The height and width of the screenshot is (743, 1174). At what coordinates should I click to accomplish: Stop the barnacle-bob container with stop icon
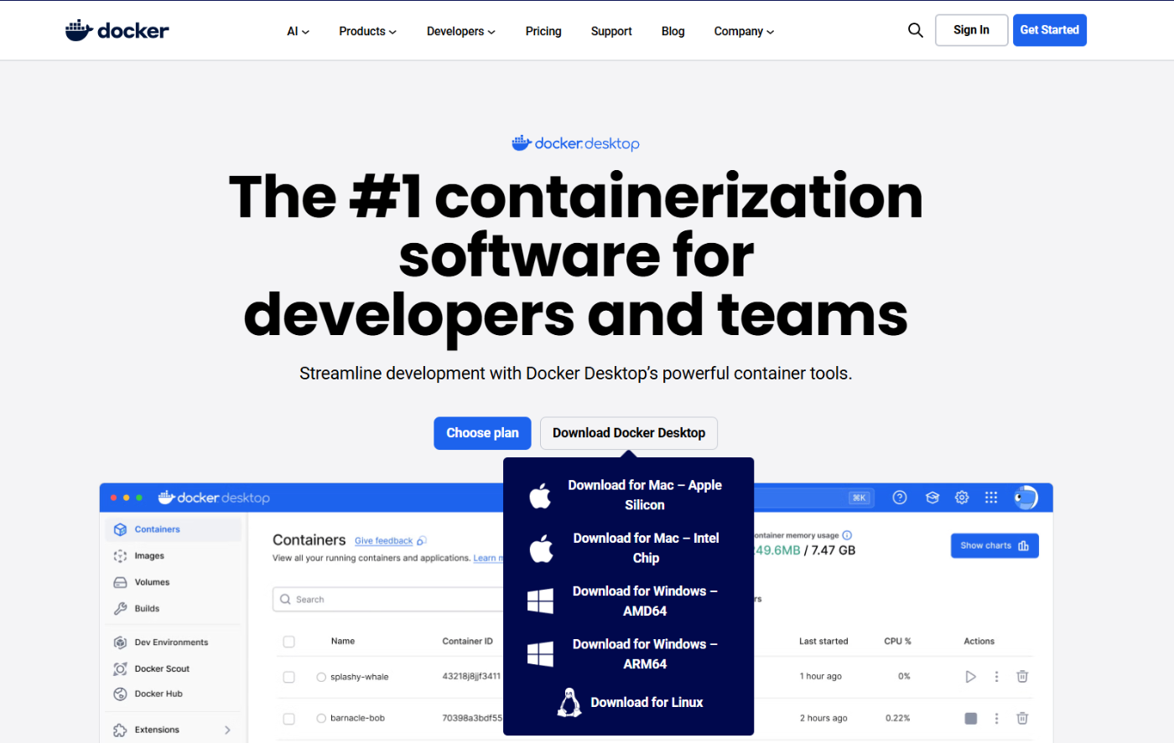coord(971,719)
